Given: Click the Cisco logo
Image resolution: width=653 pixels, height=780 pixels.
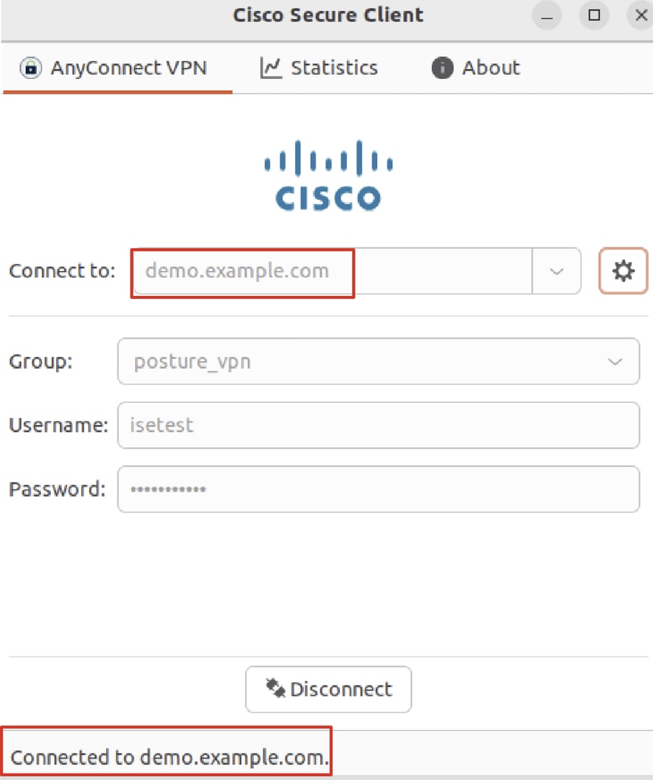Looking at the screenshot, I should (x=328, y=176).
